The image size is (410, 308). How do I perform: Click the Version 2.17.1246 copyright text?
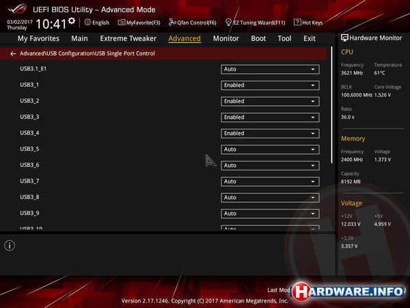coord(205,301)
